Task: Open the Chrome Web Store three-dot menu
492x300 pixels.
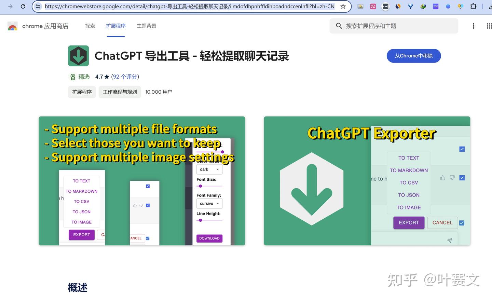Action: 473,26
